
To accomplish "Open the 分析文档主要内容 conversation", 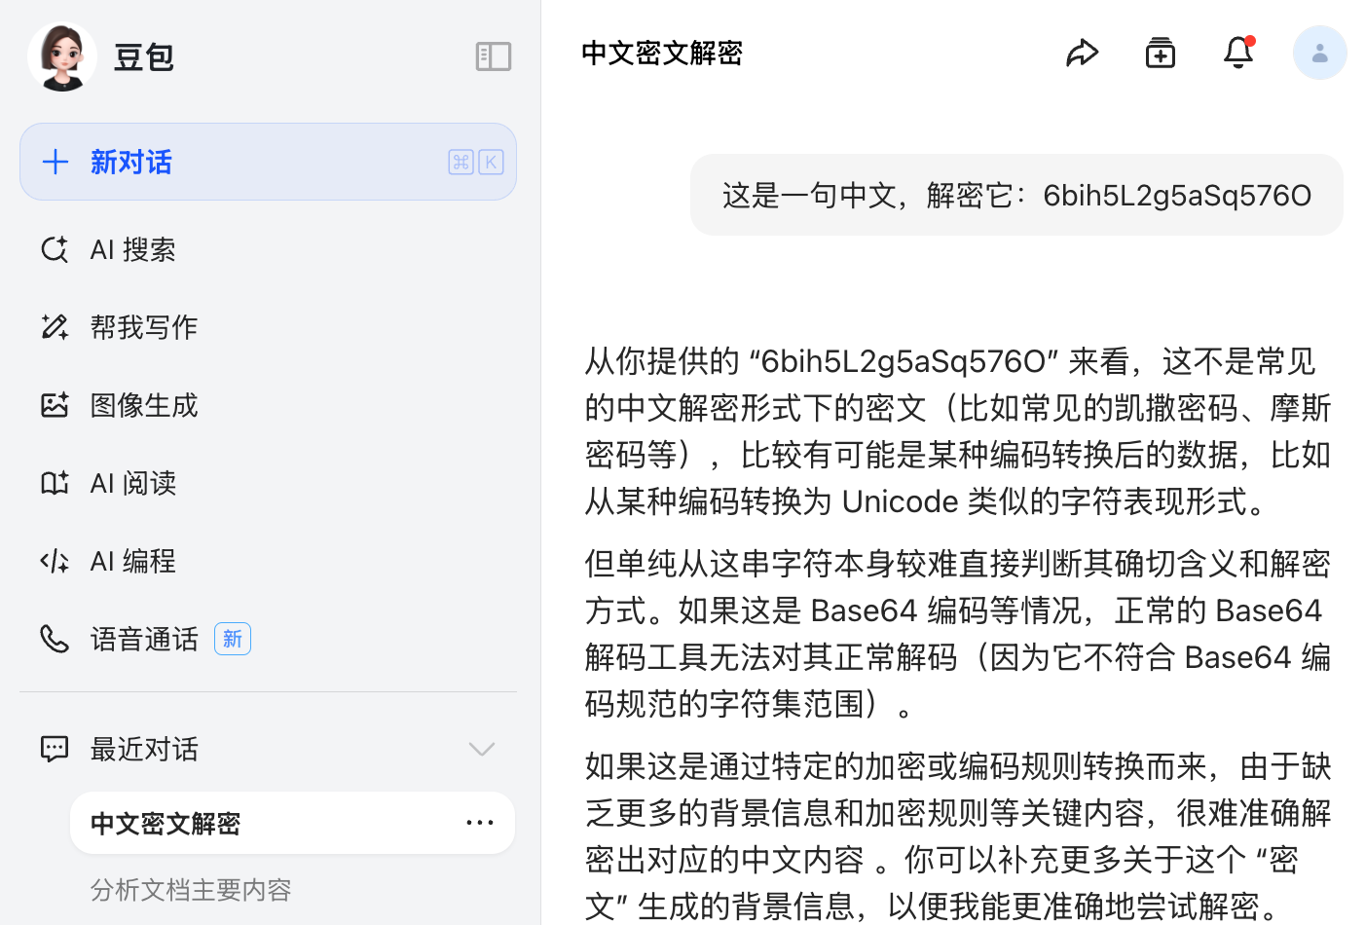I will point(191,890).
